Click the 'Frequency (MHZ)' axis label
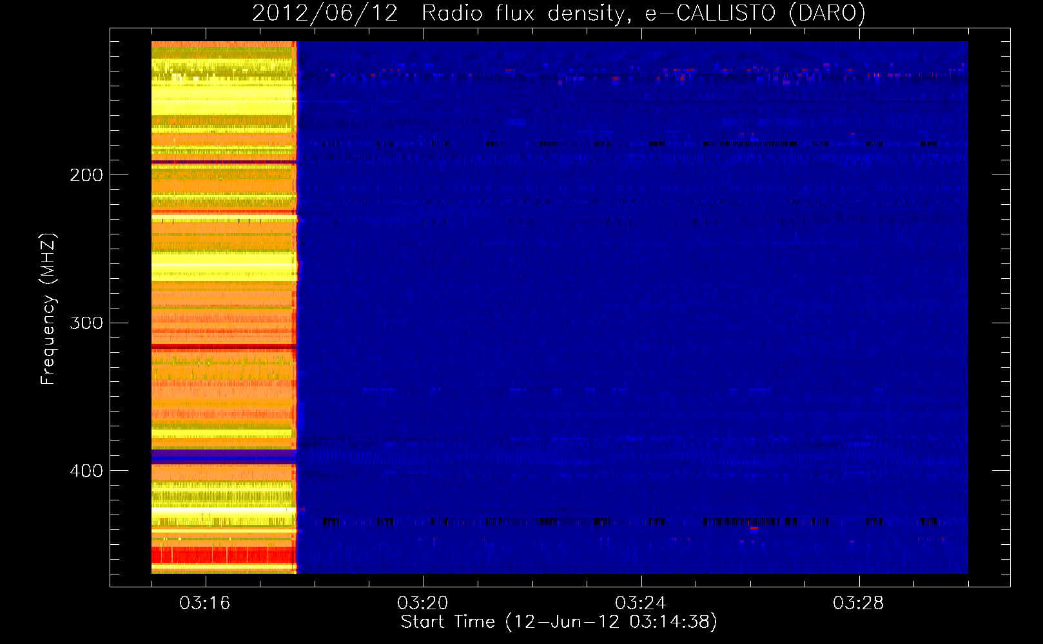The image size is (1043, 644). pyautogui.click(x=48, y=309)
